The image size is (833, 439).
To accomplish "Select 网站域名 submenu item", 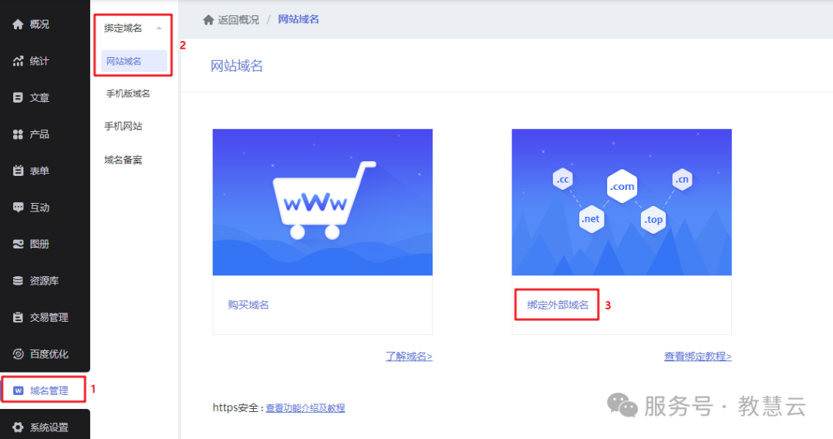I will tap(124, 61).
